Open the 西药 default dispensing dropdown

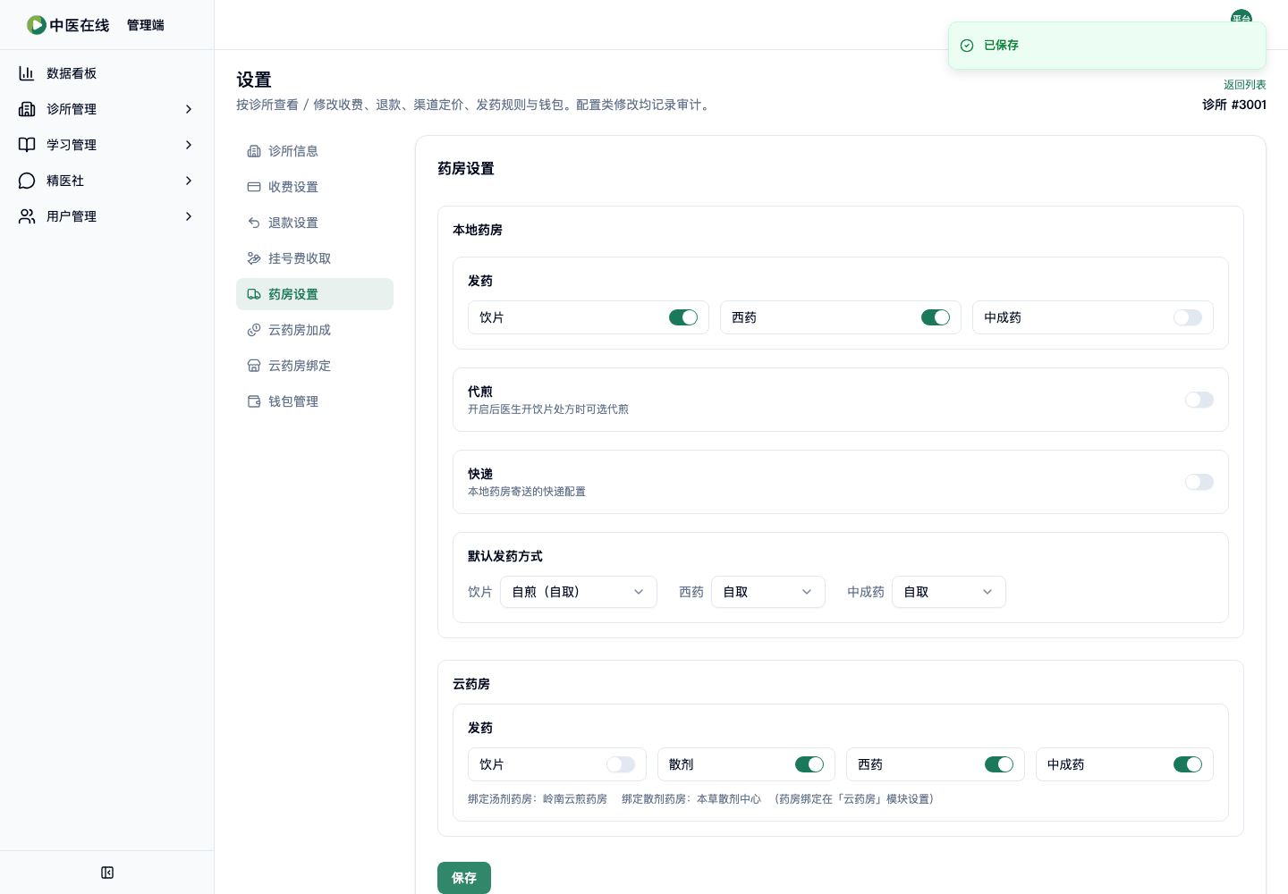(768, 592)
